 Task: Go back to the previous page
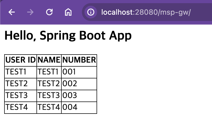point(12,12)
